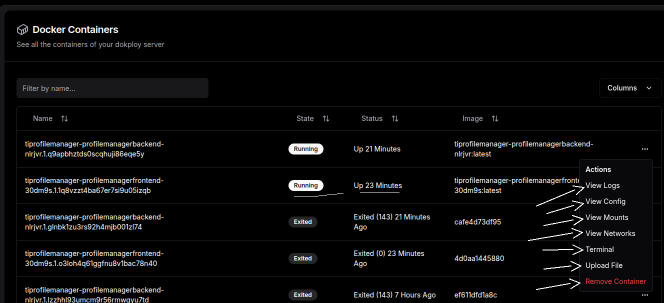Click the Docker Containers box icon
The width and height of the screenshot is (664, 303).
click(x=22, y=29)
